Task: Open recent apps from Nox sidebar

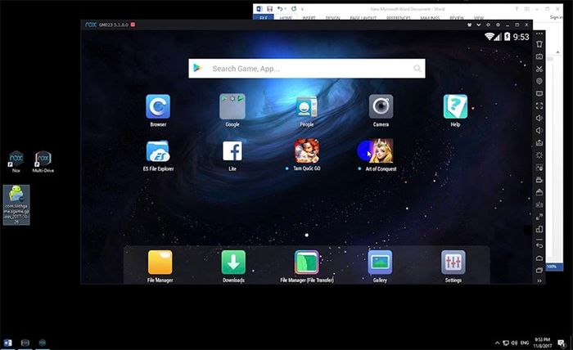Action: [539, 271]
